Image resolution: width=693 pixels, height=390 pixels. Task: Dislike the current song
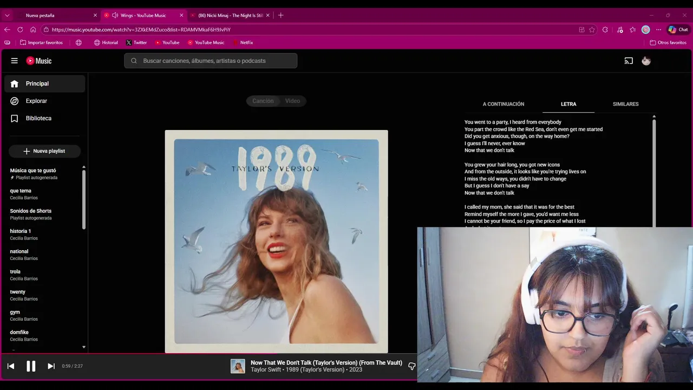(x=411, y=366)
